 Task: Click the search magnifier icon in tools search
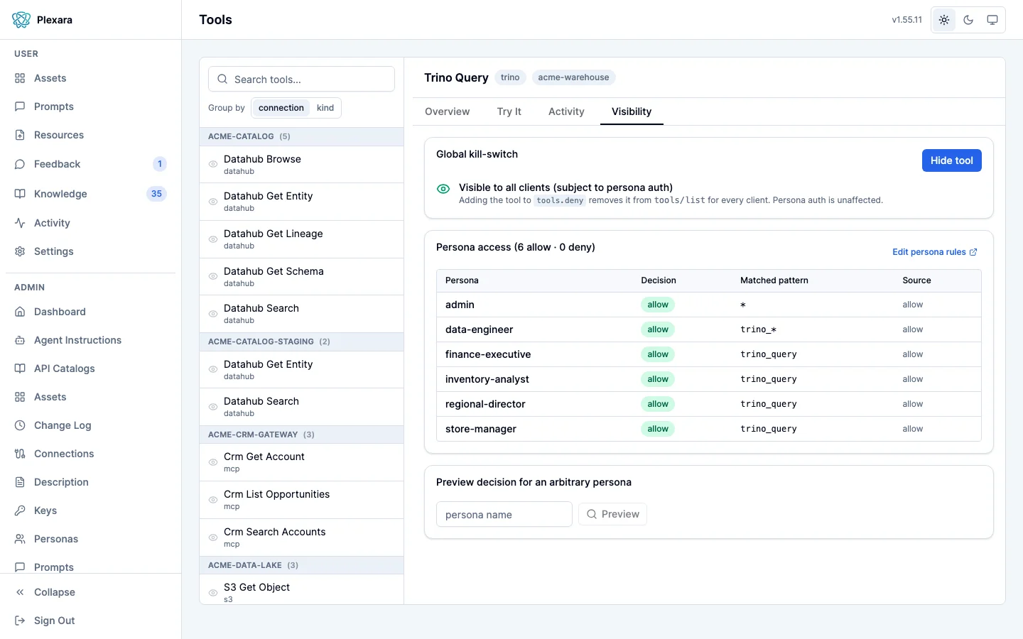[x=222, y=80]
